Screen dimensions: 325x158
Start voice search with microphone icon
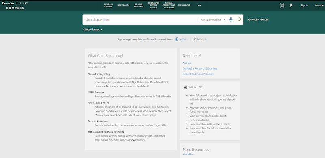pyautogui.click(x=231, y=19)
